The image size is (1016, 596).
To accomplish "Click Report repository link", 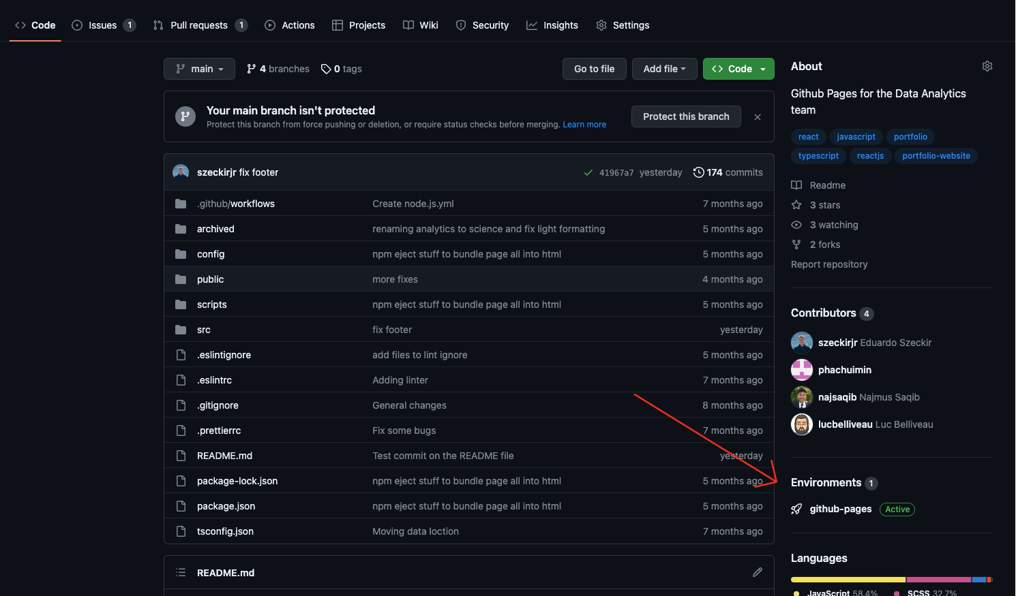I will click(829, 264).
